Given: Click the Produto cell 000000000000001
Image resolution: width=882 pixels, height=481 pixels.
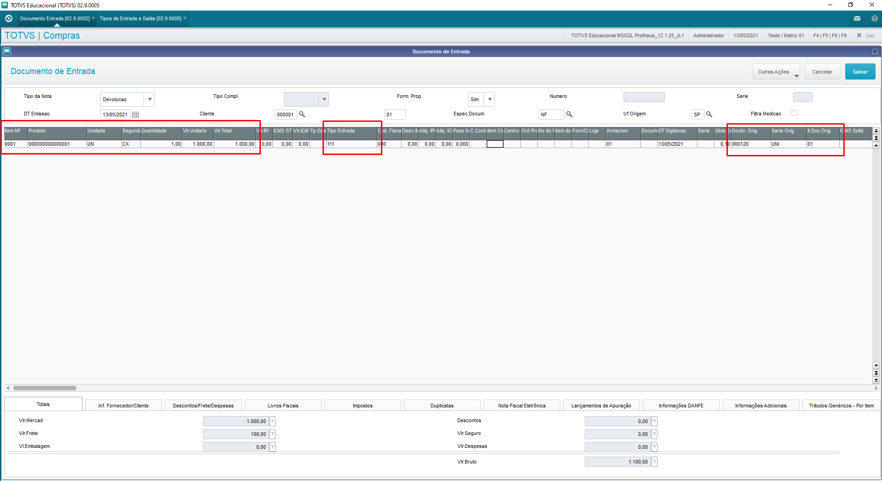Looking at the screenshot, I should (57, 144).
